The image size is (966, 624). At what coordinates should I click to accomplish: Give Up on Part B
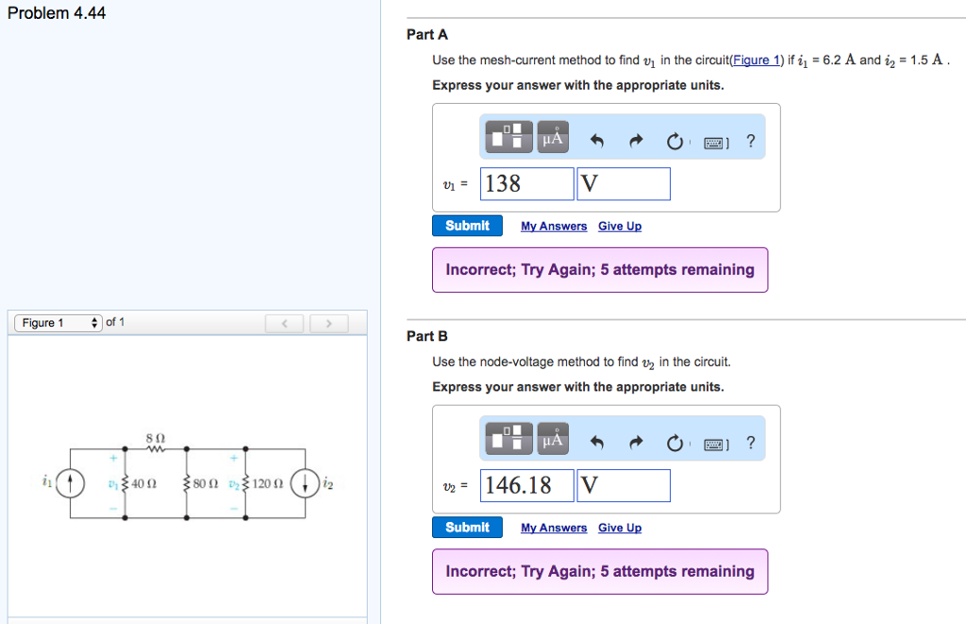click(x=620, y=527)
